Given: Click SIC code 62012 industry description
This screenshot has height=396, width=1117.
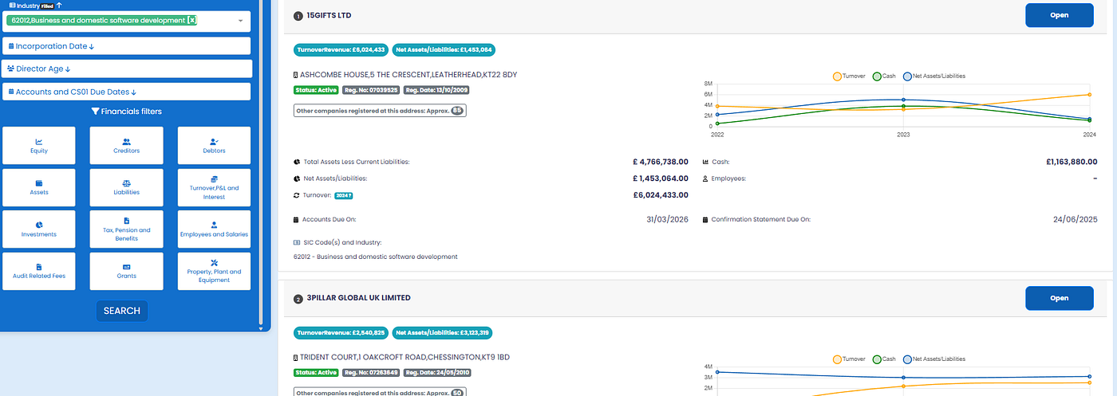Looking at the screenshot, I should point(376,257).
